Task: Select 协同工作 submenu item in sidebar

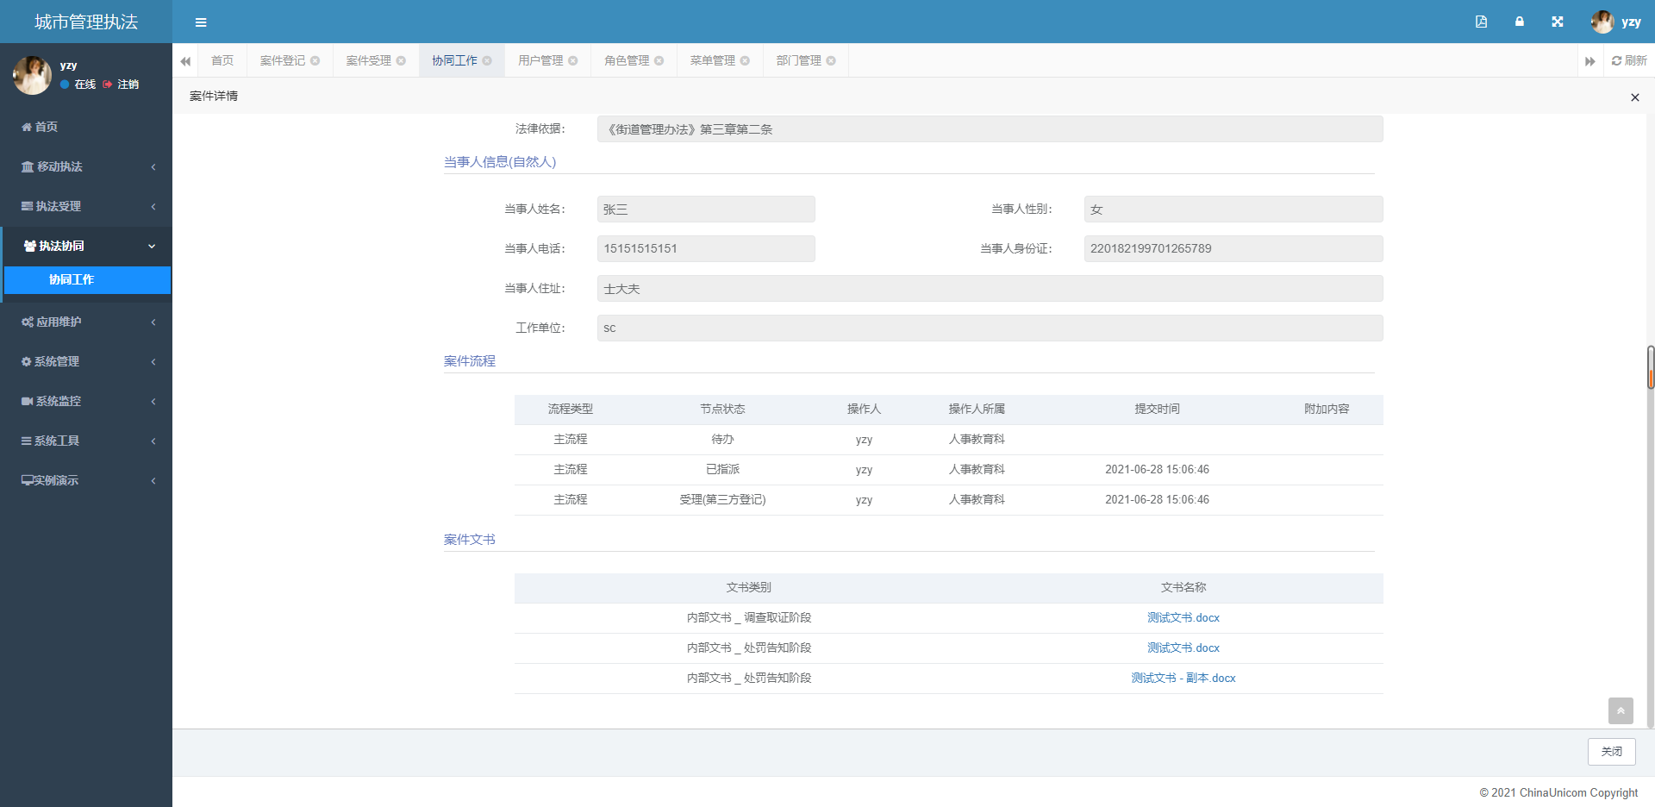Action: coord(87,279)
